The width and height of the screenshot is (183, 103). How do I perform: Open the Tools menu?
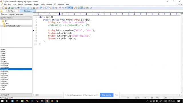43,5
